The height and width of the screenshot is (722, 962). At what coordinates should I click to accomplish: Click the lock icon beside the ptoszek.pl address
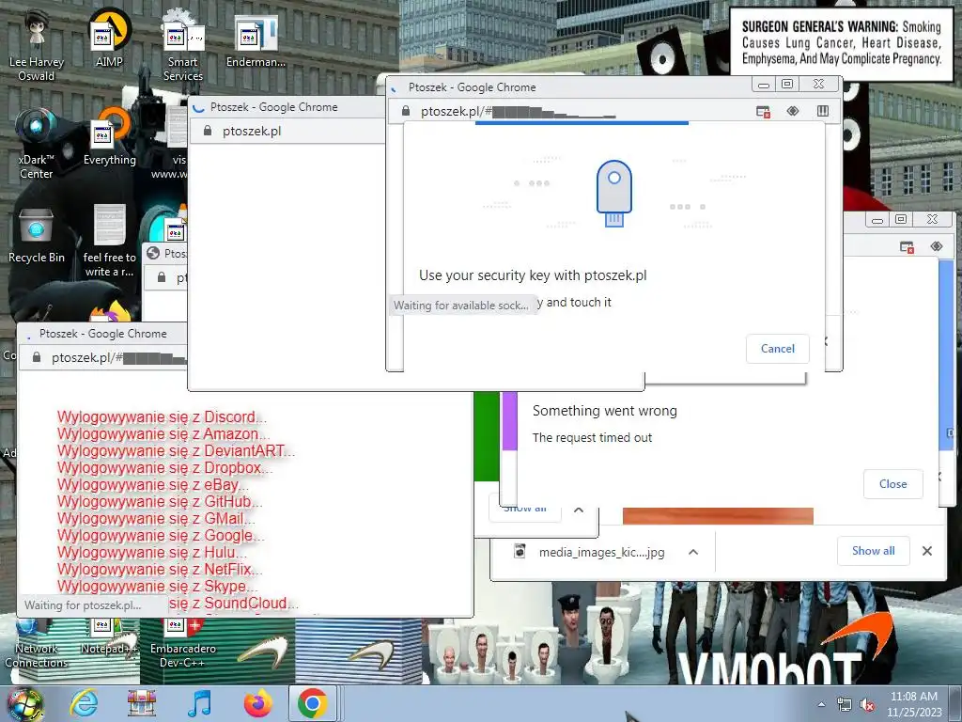[208, 131]
